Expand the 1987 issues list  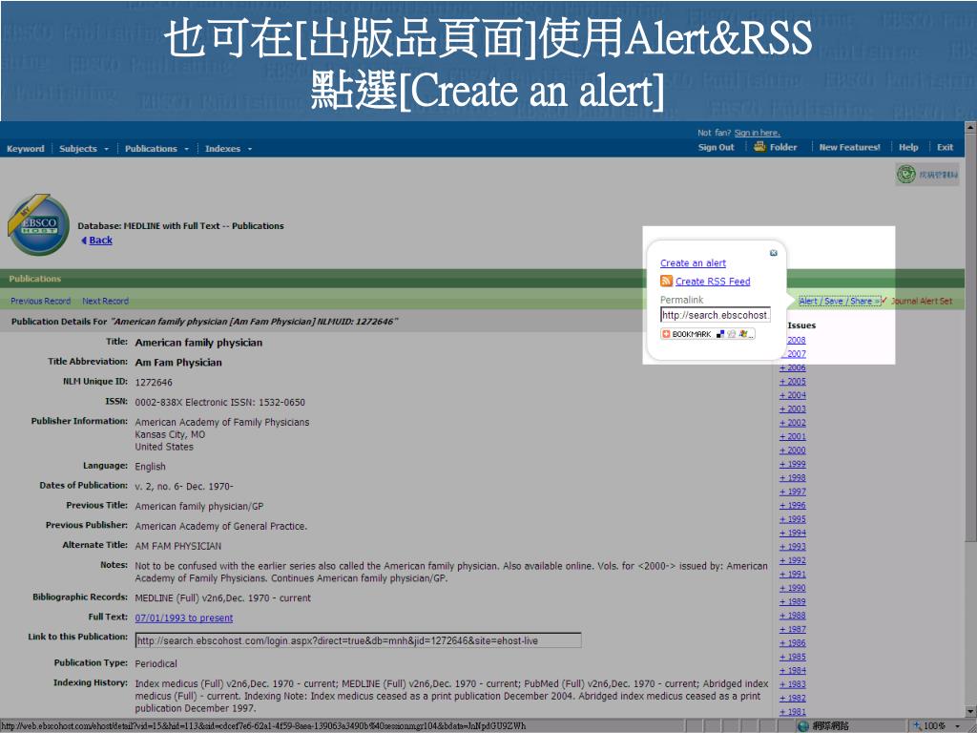pos(793,630)
